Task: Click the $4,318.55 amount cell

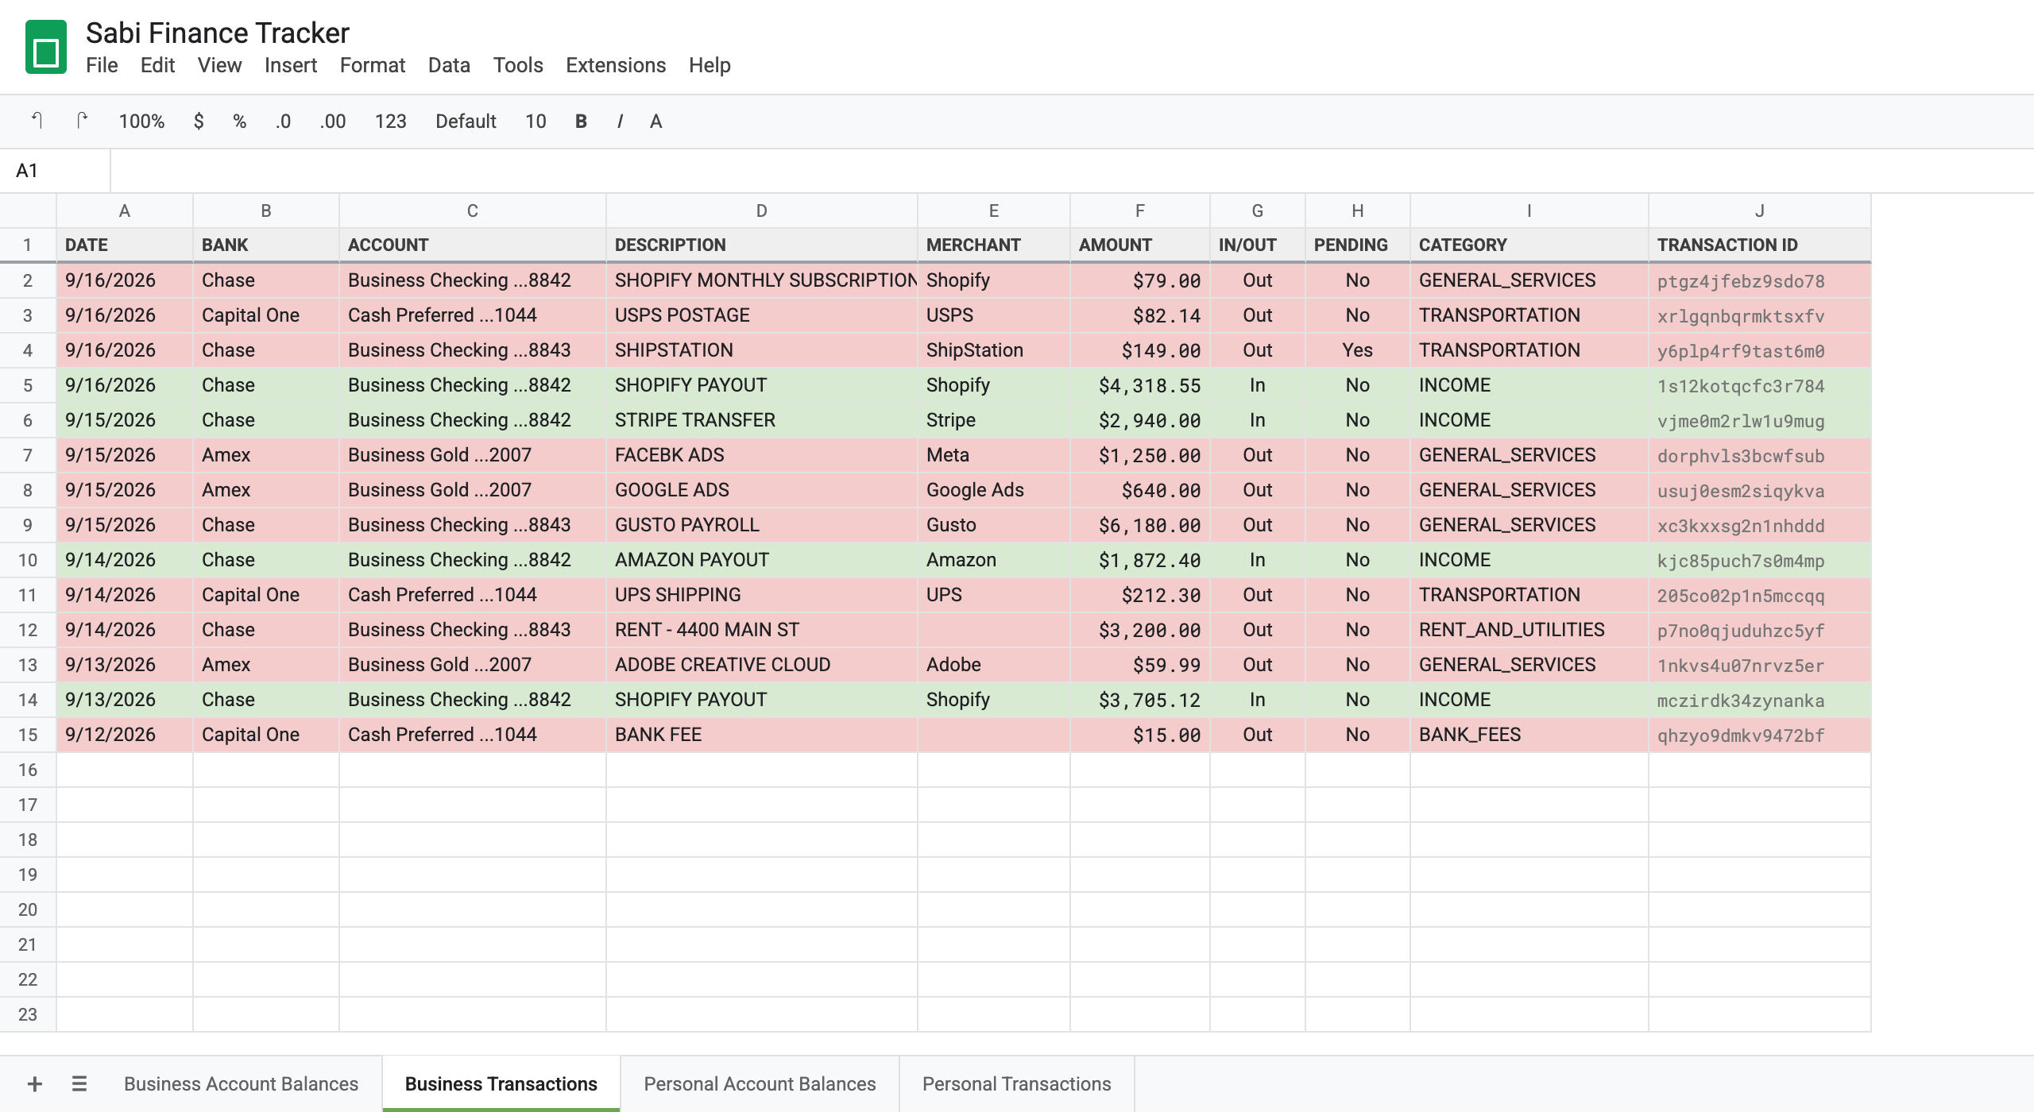Action: tap(1140, 385)
